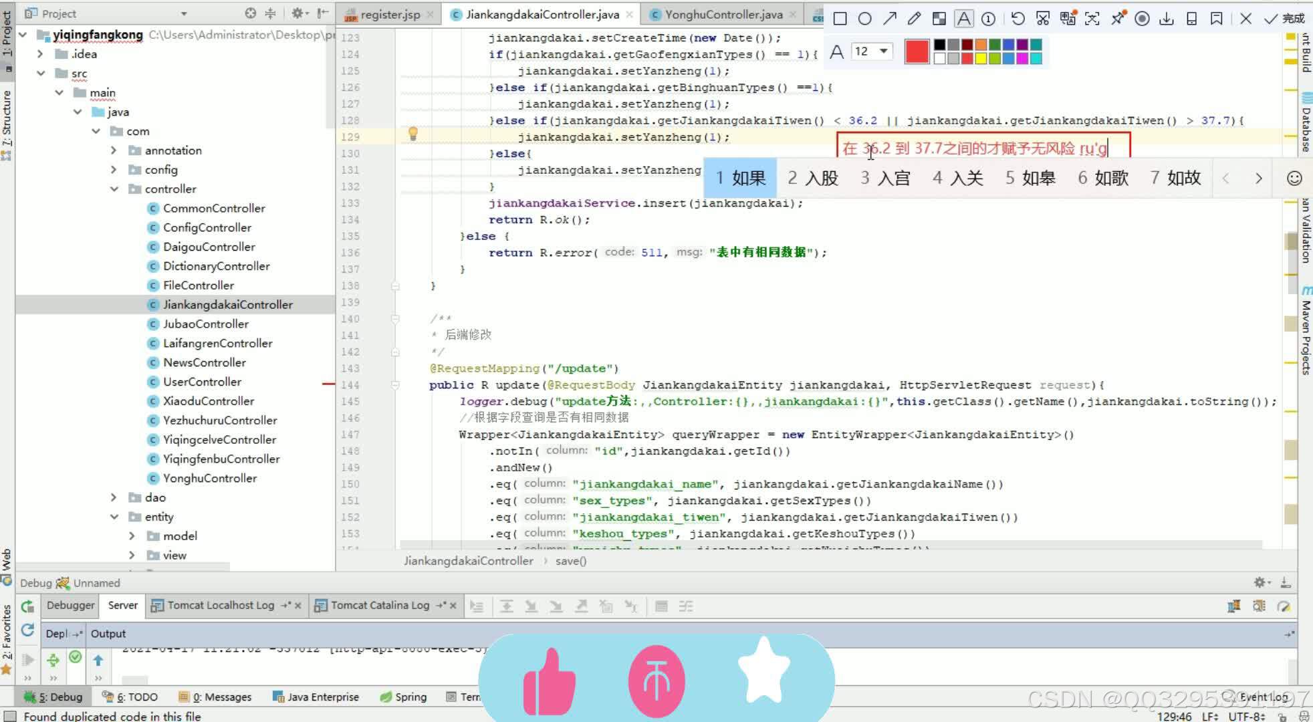The height and width of the screenshot is (722, 1313).
Task: Start screen recording from capture toolbar
Action: (x=1142, y=19)
